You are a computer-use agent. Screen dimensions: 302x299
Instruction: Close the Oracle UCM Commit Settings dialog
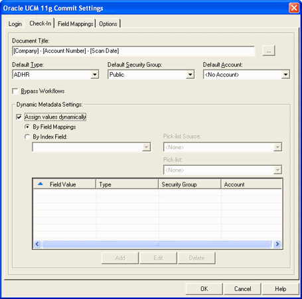coord(294,8)
